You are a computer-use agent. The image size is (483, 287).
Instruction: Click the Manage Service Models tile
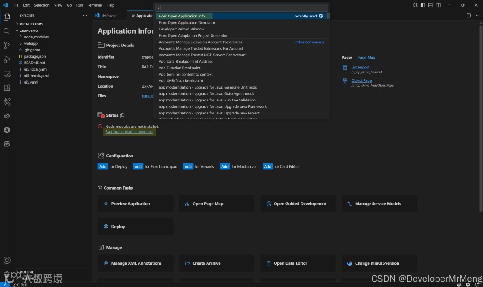(379, 203)
